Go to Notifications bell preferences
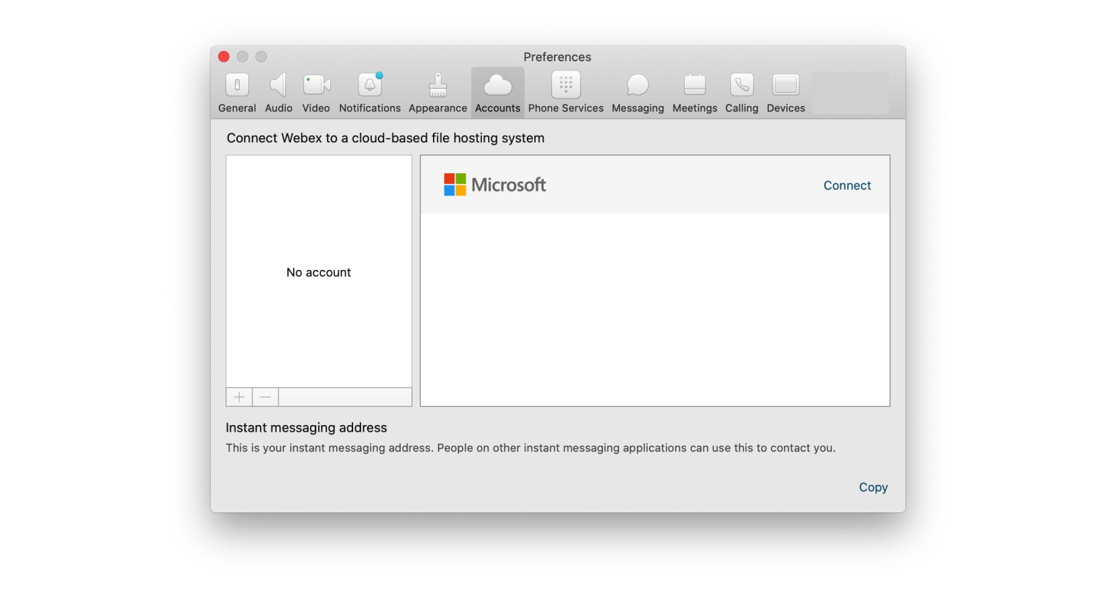Viewport: 1117px width, 591px height. [x=370, y=93]
